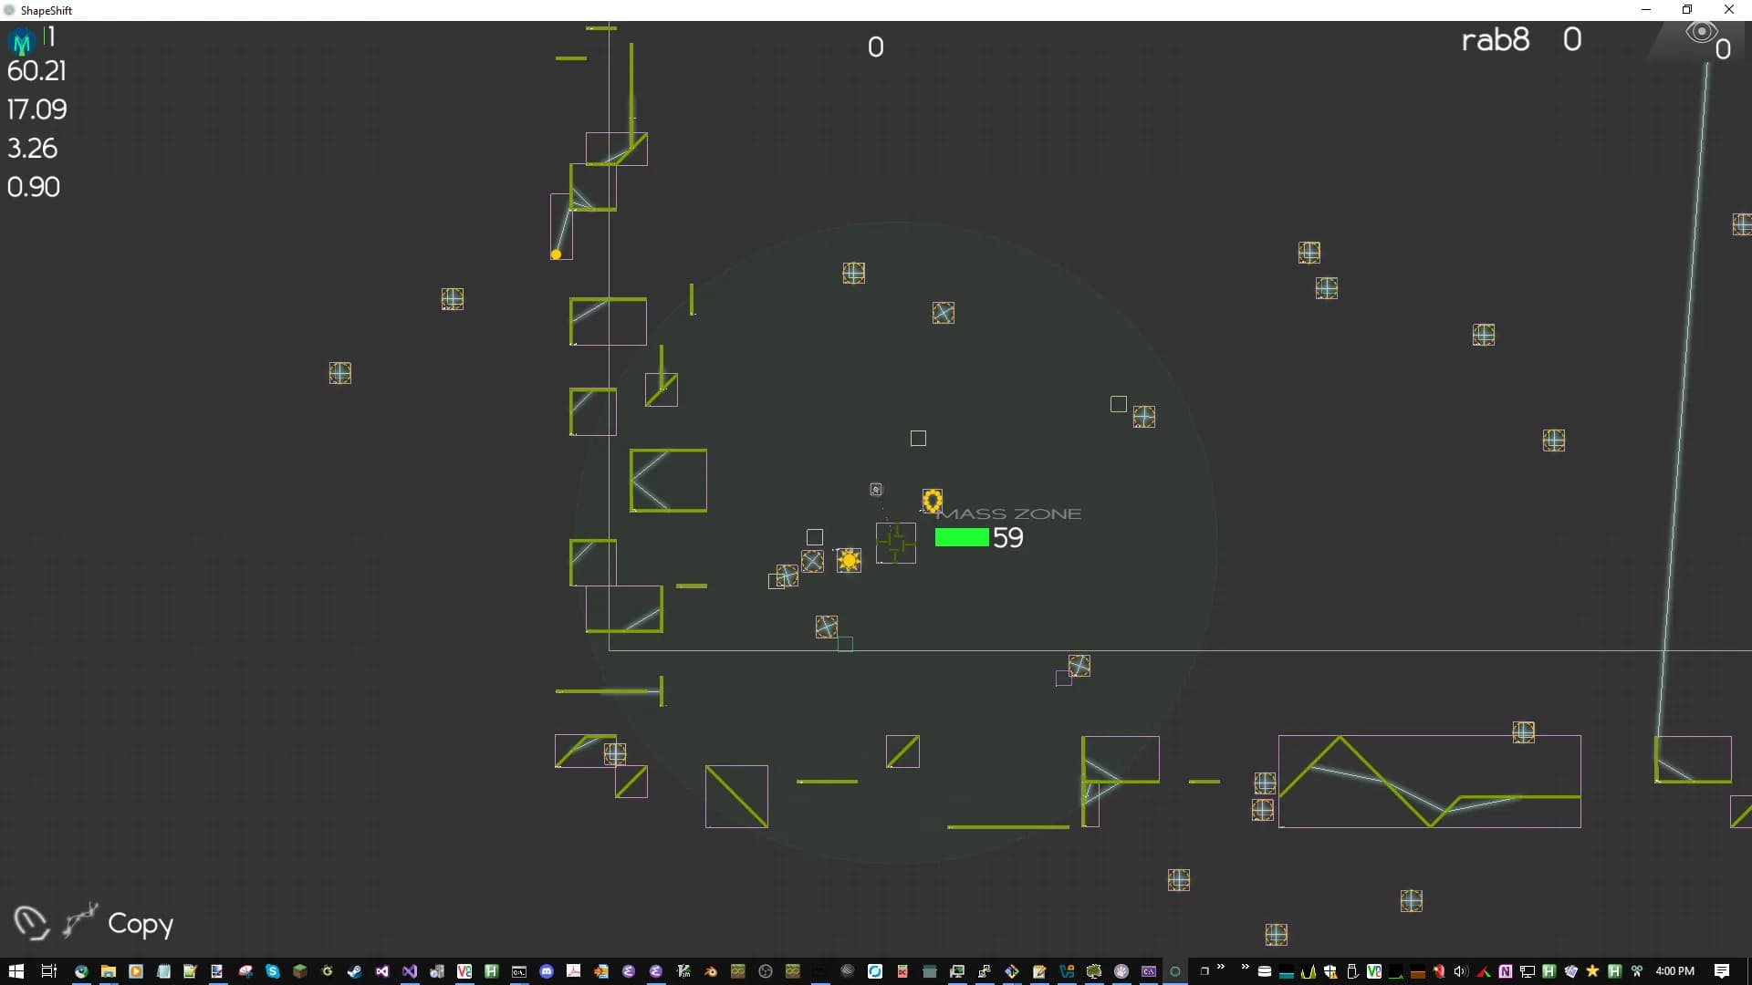Click the green mass bar
1752x985 pixels.
pyautogui.click(x=962, y=537)
